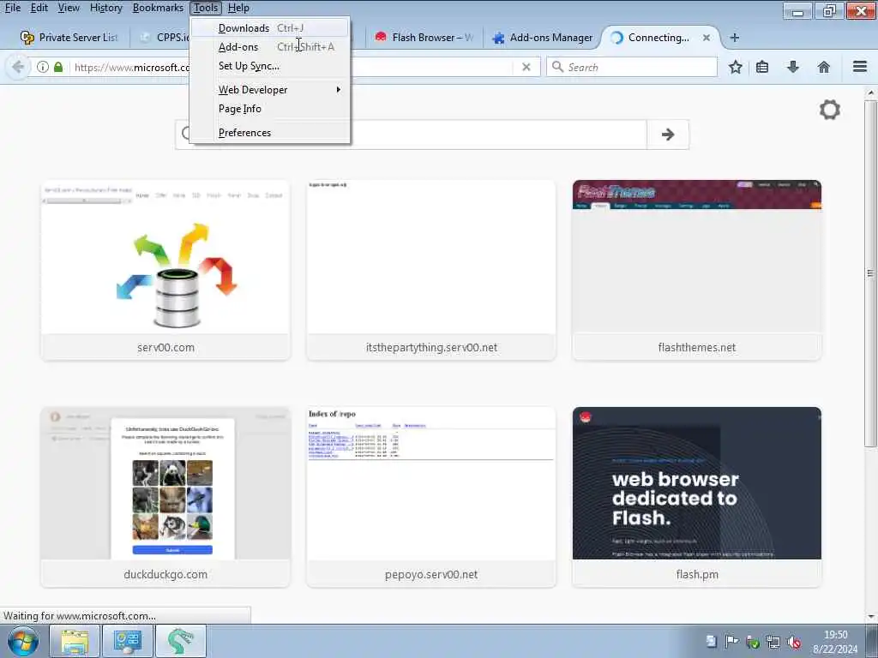
Task: Open the History menu
Action: click(x=105, y=8)
